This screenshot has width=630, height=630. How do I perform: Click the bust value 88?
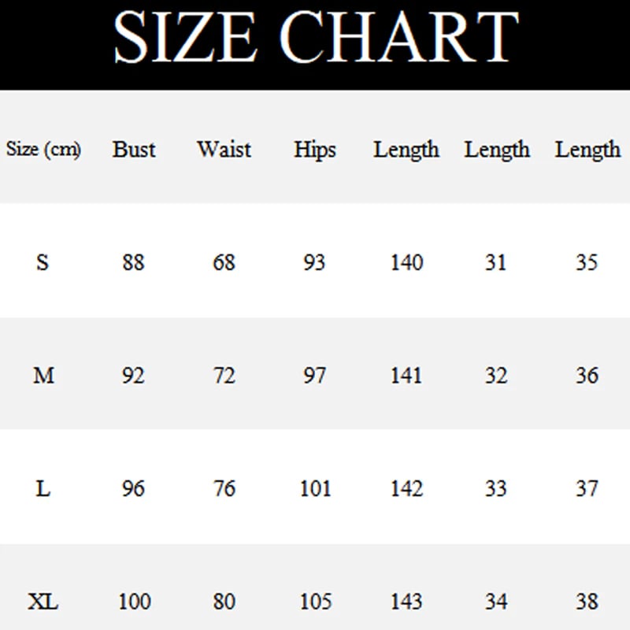click(x=134, y=262)
